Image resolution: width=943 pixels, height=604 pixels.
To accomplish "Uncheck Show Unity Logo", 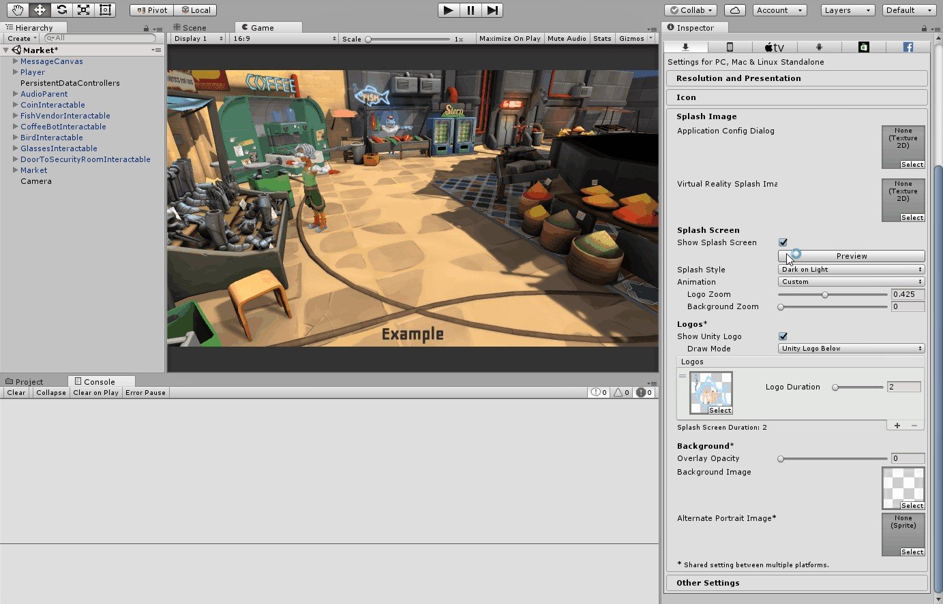I will (x=783, y=336).
